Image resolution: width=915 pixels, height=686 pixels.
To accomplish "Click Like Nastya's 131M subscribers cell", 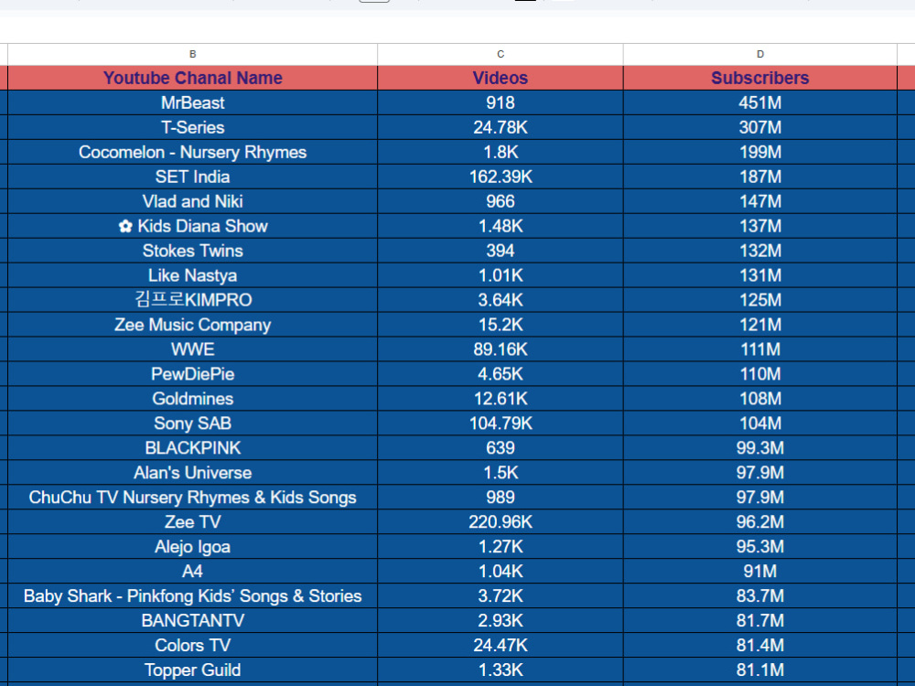I will point(759,275).
